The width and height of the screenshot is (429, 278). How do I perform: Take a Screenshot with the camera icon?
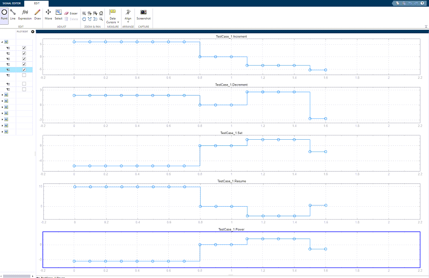(x=143, y=14)
